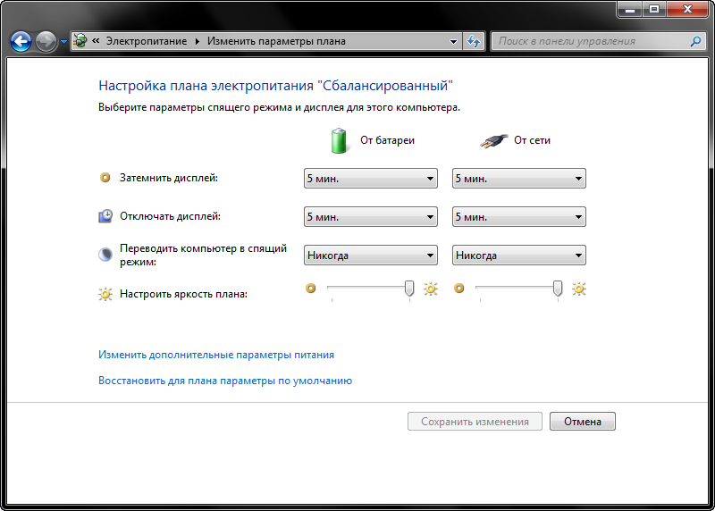715x511 pixels.
Task: Click the От сети column header
Action: pos(532,140)
